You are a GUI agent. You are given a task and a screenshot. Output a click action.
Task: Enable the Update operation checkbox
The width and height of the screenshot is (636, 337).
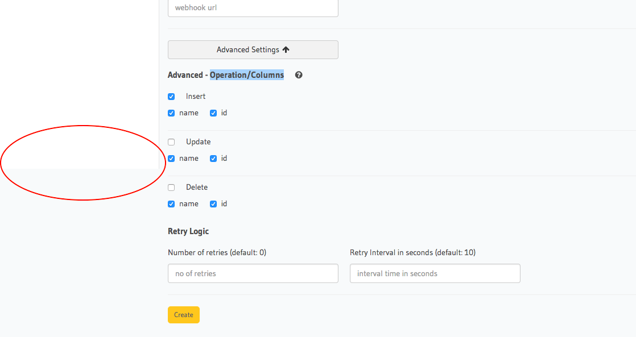coord(171,142)
